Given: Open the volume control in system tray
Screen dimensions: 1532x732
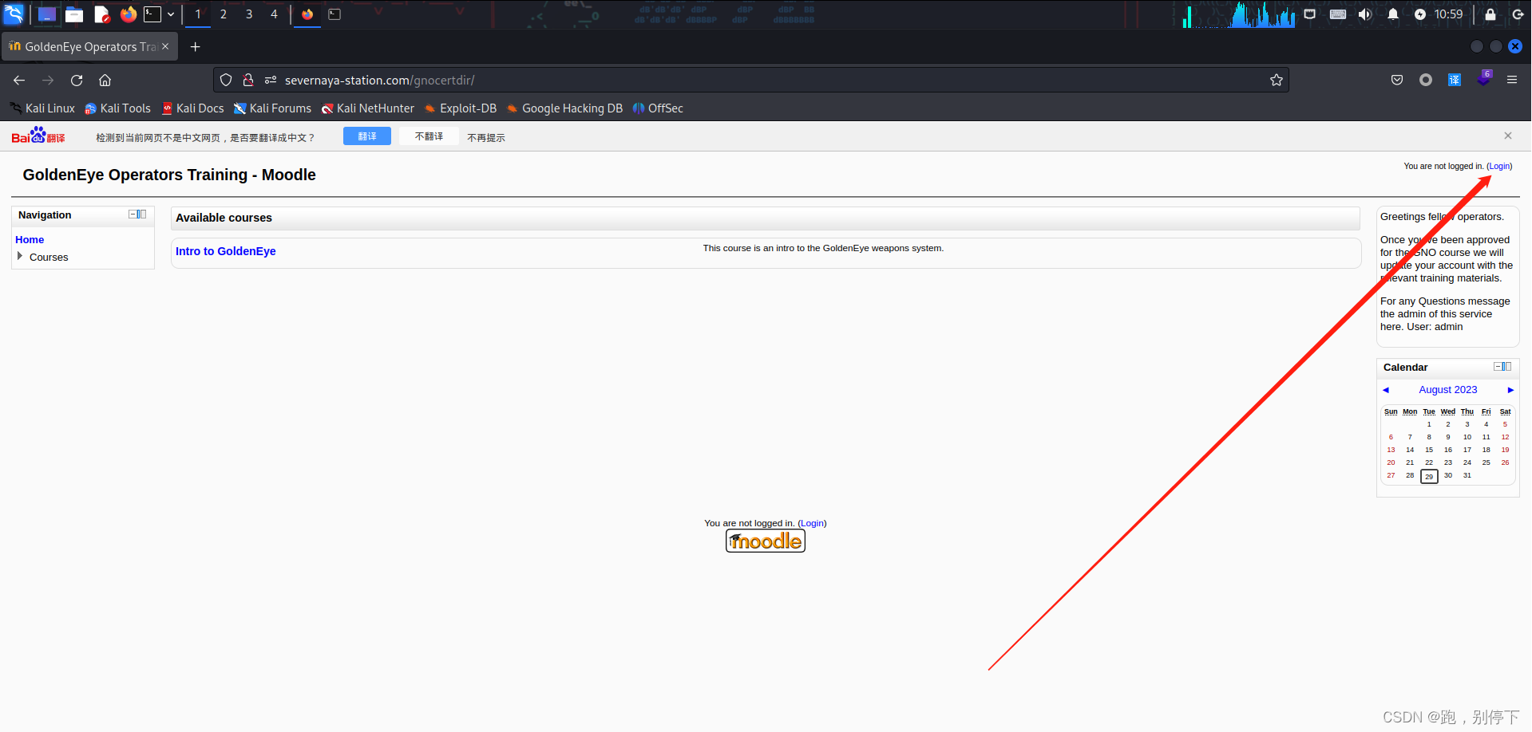Looking at the screenshot, I should point(1365,14).
